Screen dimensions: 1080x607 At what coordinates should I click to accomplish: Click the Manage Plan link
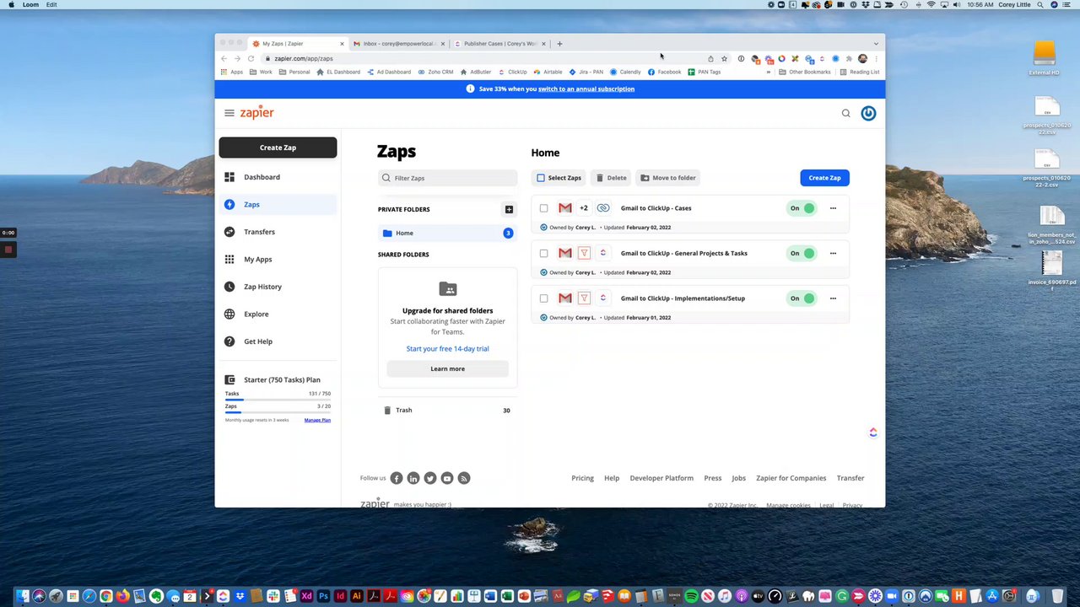317,420
